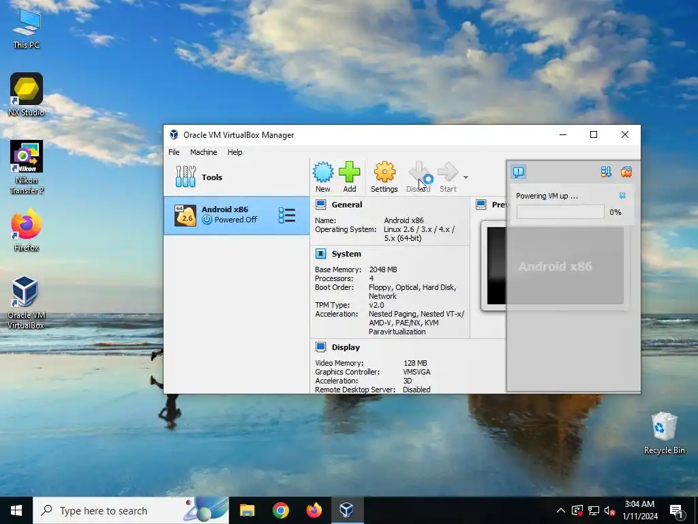Image resolution: width=698 pixels, height=524 pixels.
Task: Click Graphics Controller VMSVGA value
Action: point(416,372)
